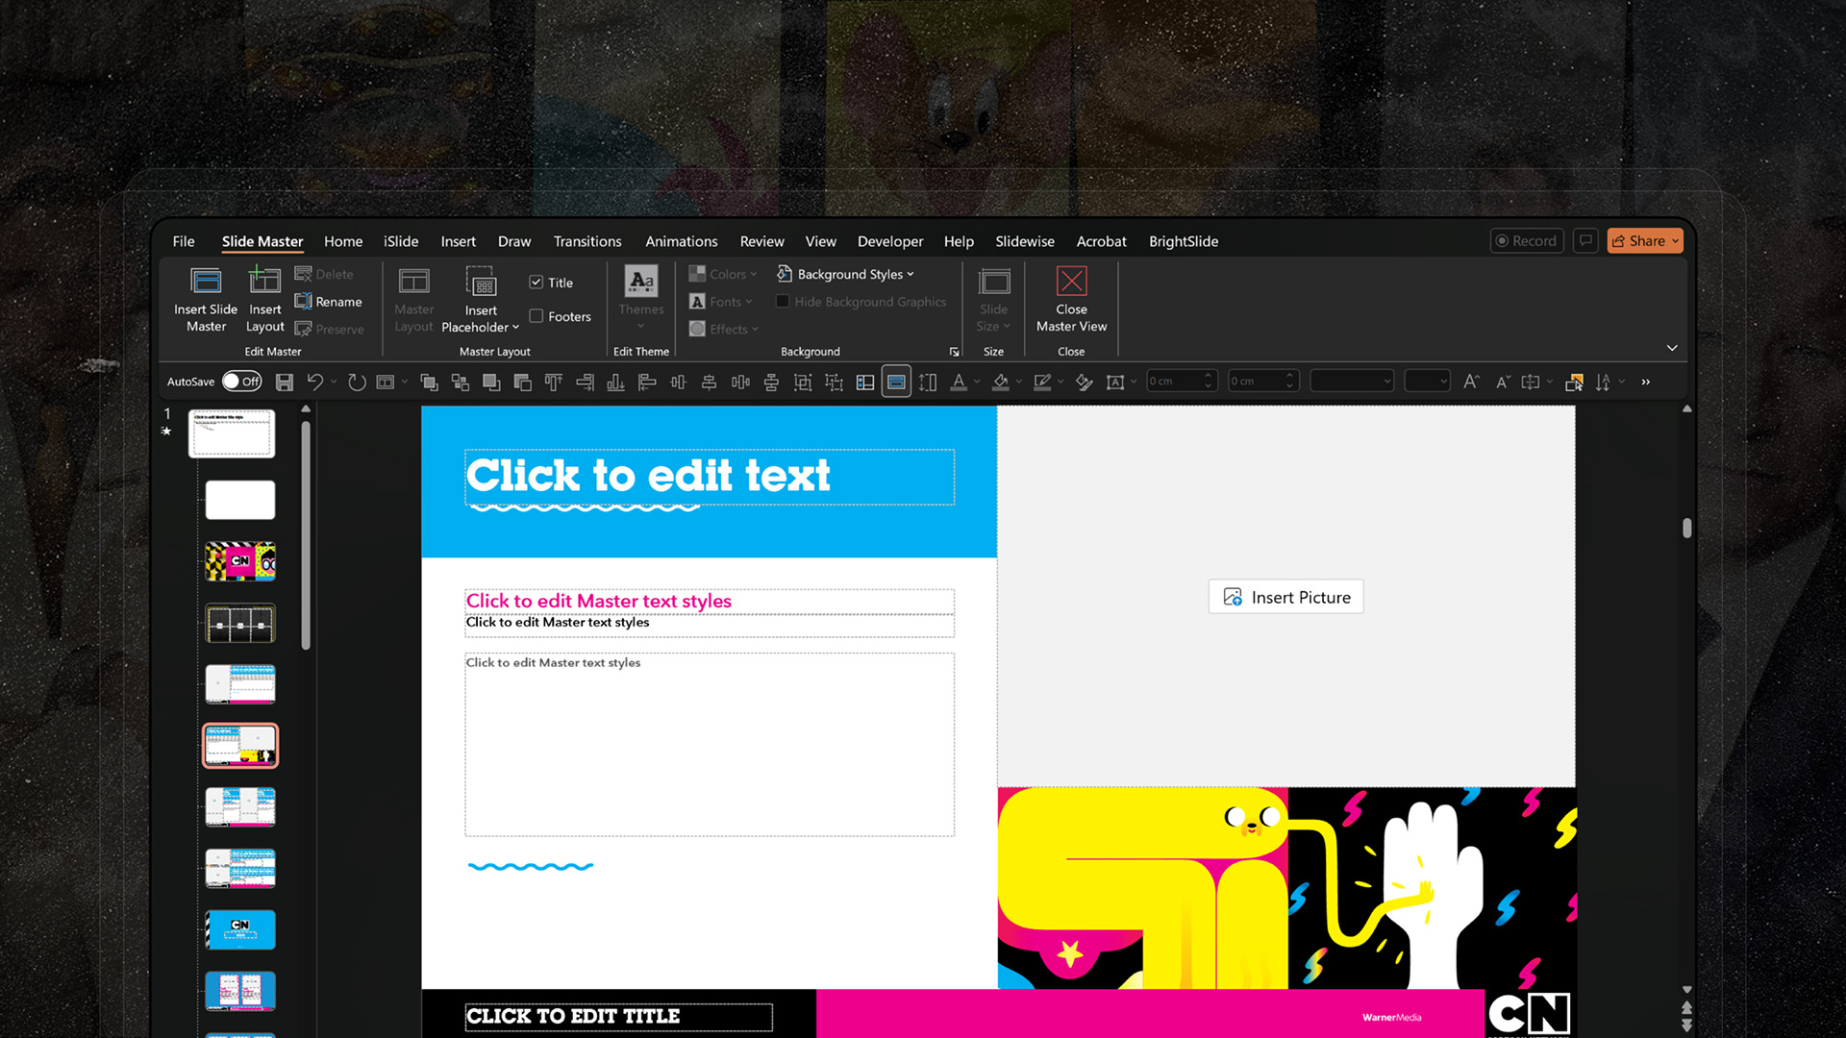
Task: Toggle the AutoSave switch
Action: click(241, 382)
